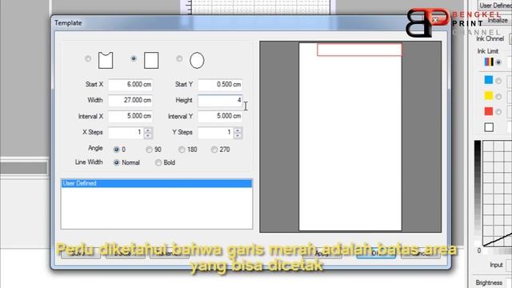Set Angle to 180 degrees
The width and height of the screenshot is (512, 288).
[182, 150]
